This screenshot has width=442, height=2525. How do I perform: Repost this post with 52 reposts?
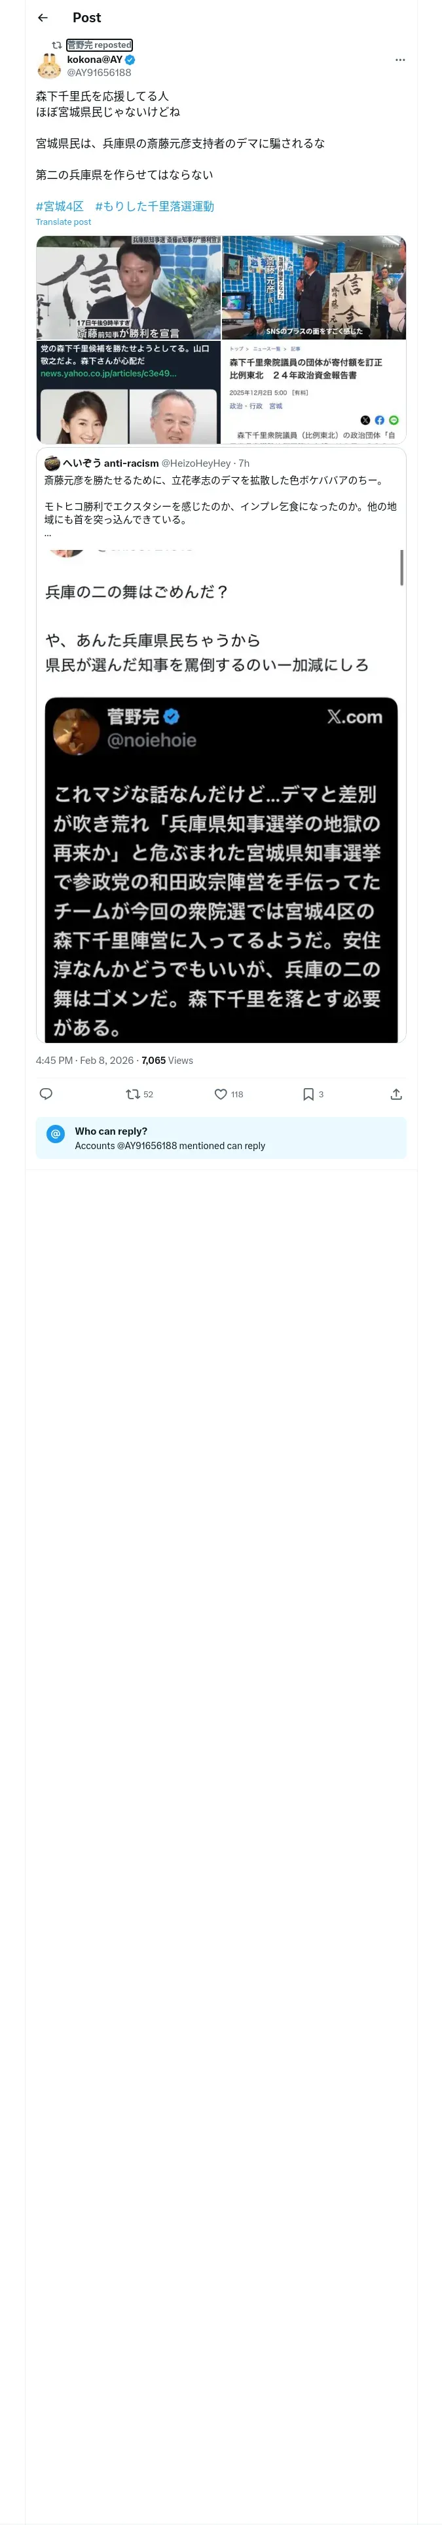[132, 1094]
